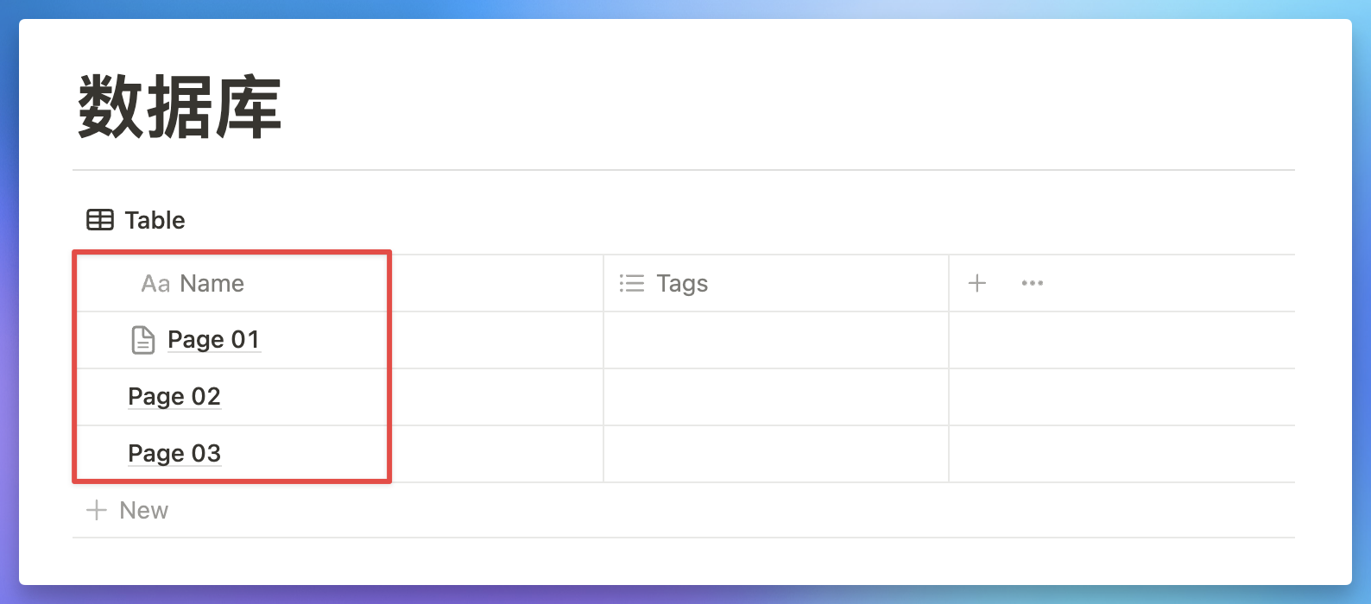Select the Tags cell for Page 01
The image size is (1371, 604).
[x=775, y=340]
